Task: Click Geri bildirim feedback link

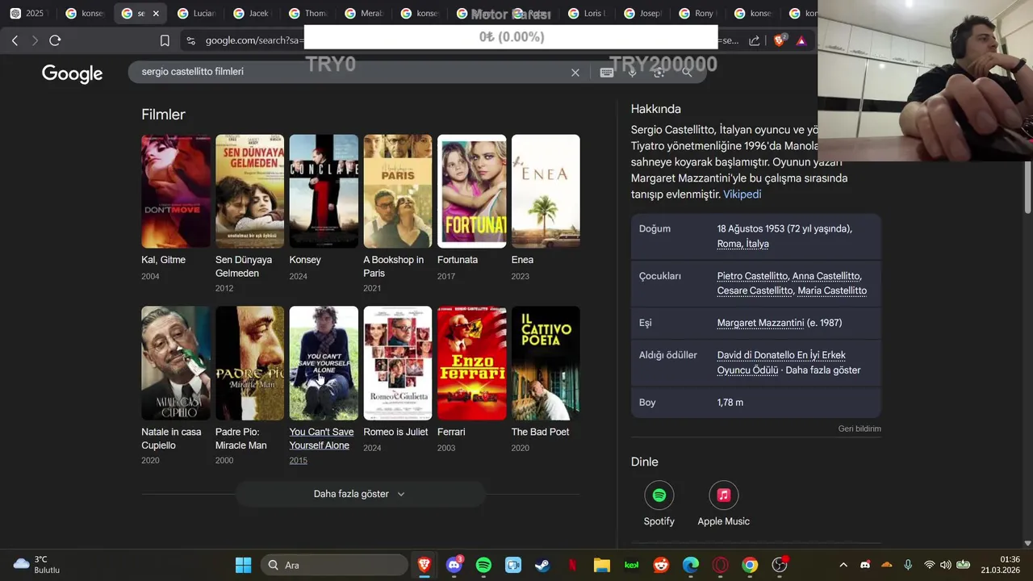Action: [x=859, y=428]
